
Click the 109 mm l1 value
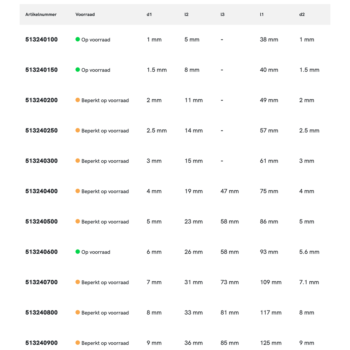point(271,282)
